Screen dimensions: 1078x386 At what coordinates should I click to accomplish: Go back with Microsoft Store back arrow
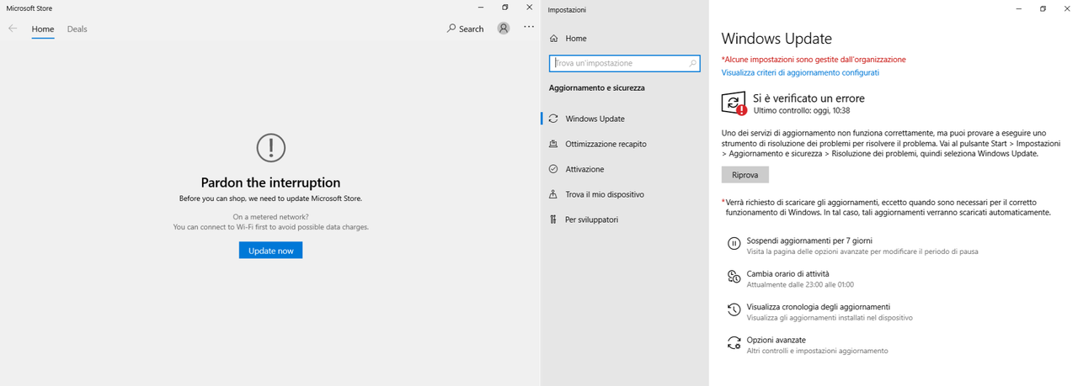(13, 29)
